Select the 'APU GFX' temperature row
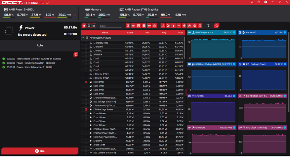The image size is (290, 157). [x=133, y=55]
